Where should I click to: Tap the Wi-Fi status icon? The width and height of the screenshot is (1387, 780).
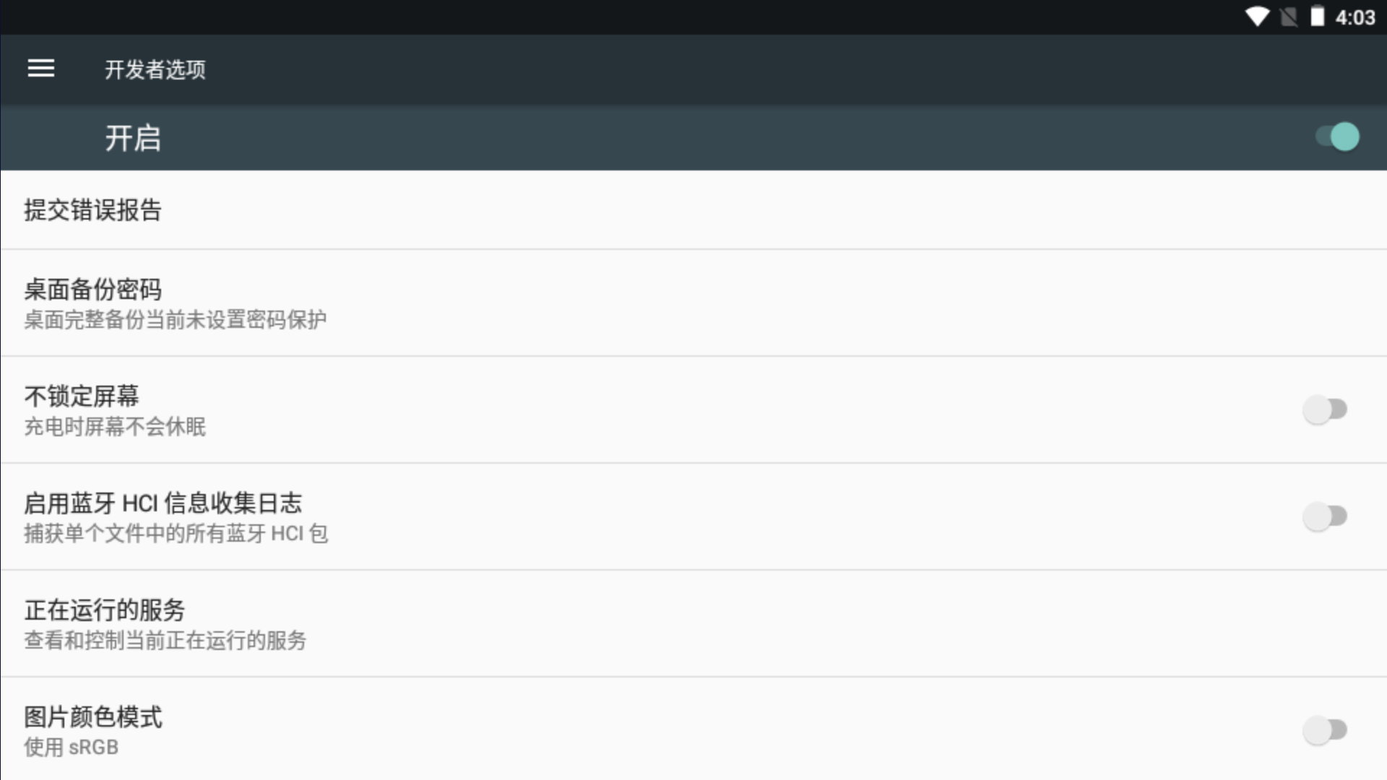(1258, 17)
